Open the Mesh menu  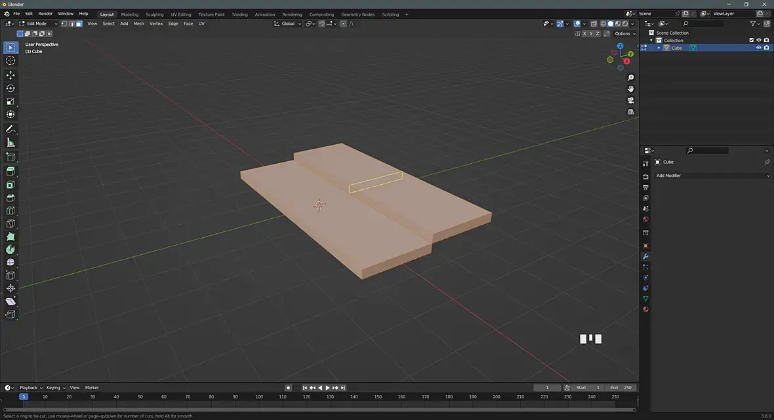(x=138, y=24)
